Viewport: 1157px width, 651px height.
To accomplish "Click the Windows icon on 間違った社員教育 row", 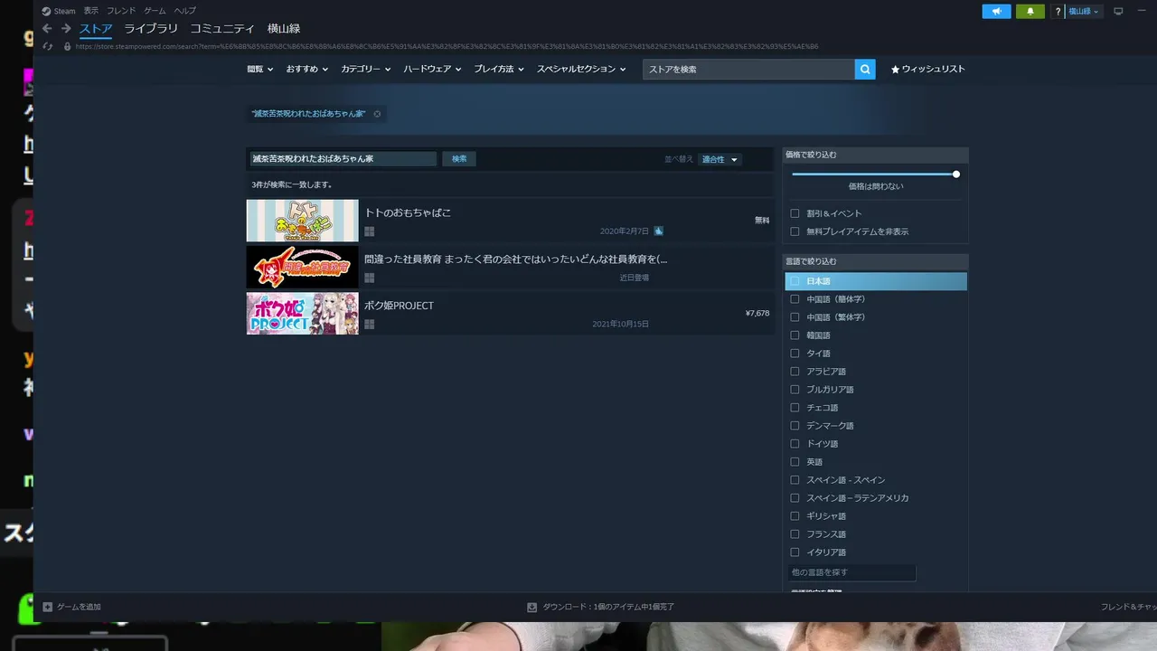I will click(x=370, y=278).
